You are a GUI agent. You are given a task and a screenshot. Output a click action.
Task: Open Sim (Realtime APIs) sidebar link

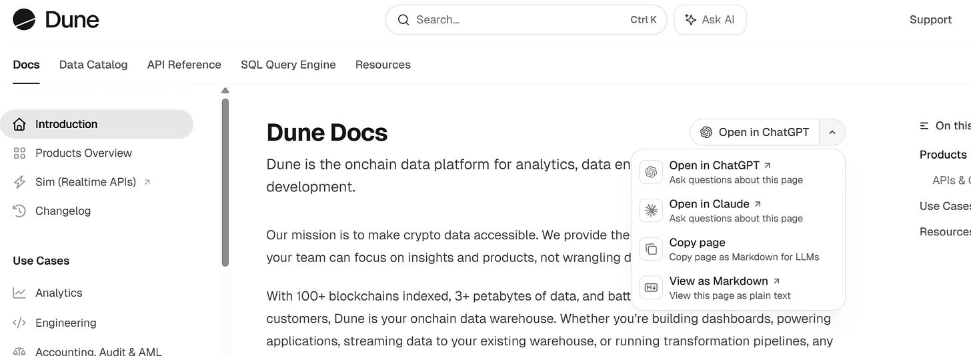point(85,182)
